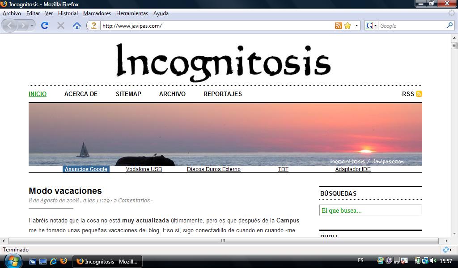Screen dimensions: 458x268
Task: Click the ACERCA DE navigation link
Action: point(81,94)
